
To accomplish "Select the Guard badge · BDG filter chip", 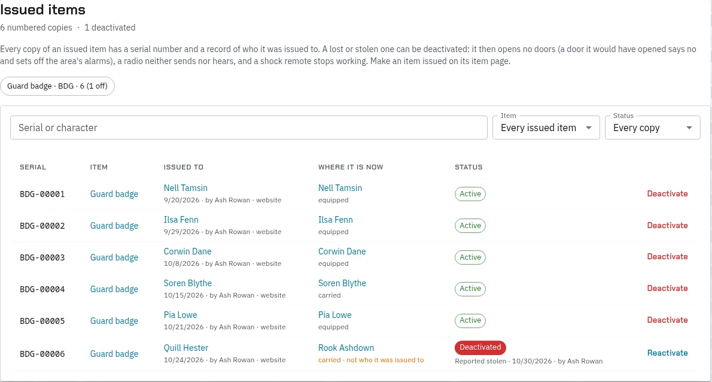I will tap(57, 86).
